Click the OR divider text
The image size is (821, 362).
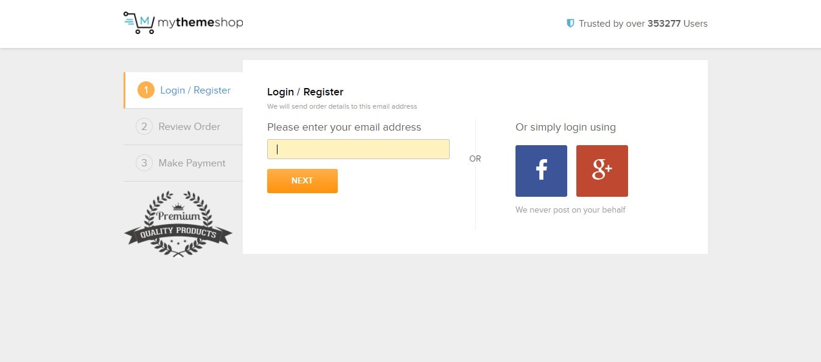[x=475, y=159]
